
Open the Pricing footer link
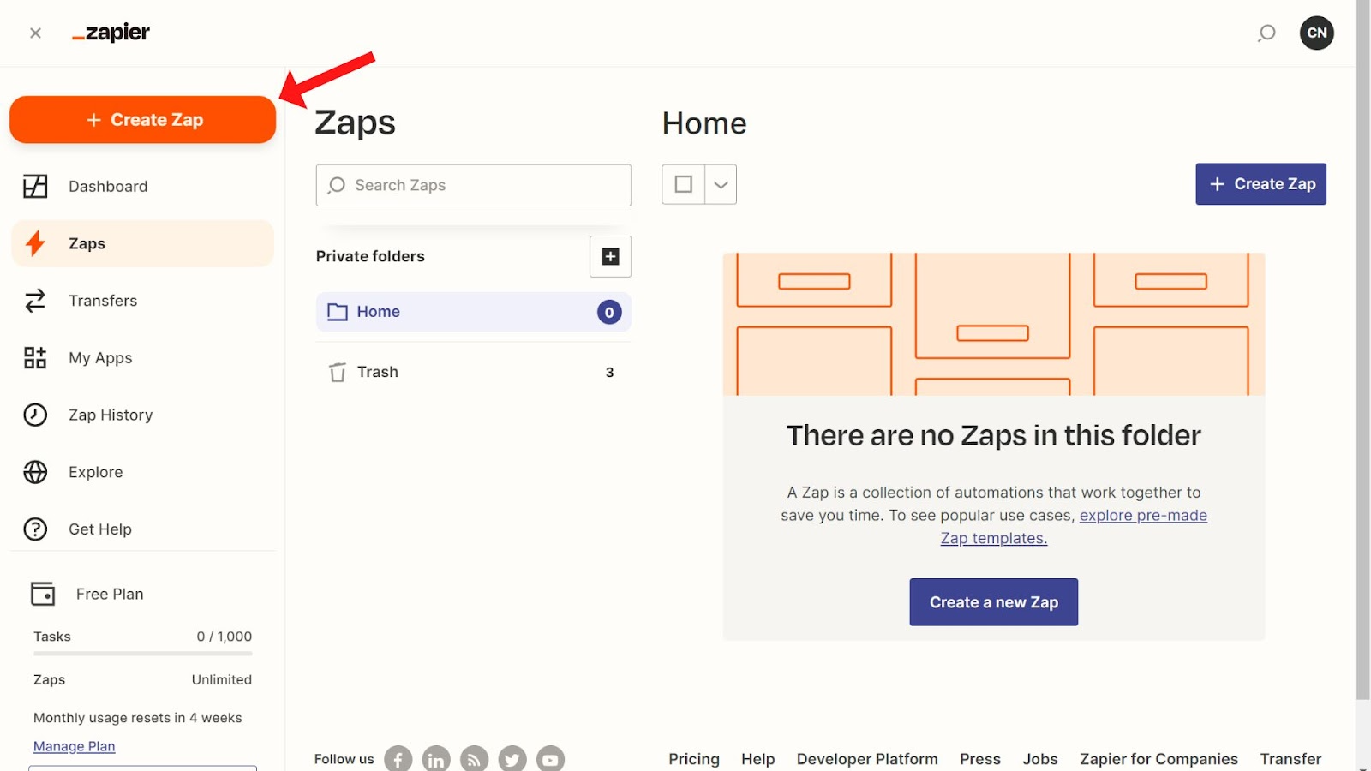click(694, 759)
